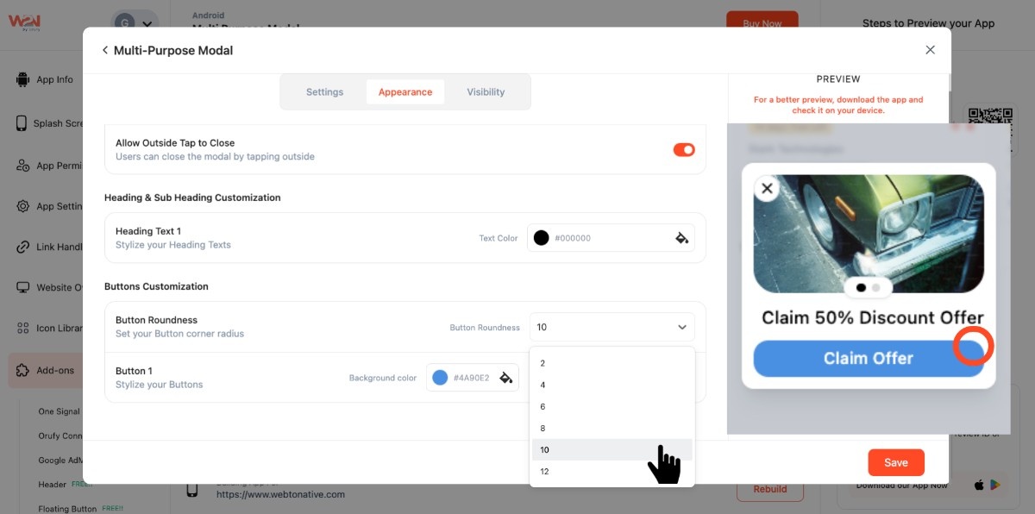Open the Button Roundness dropdown
The height and width of the screenshot is (514, 1035).
tap(612, 327)
